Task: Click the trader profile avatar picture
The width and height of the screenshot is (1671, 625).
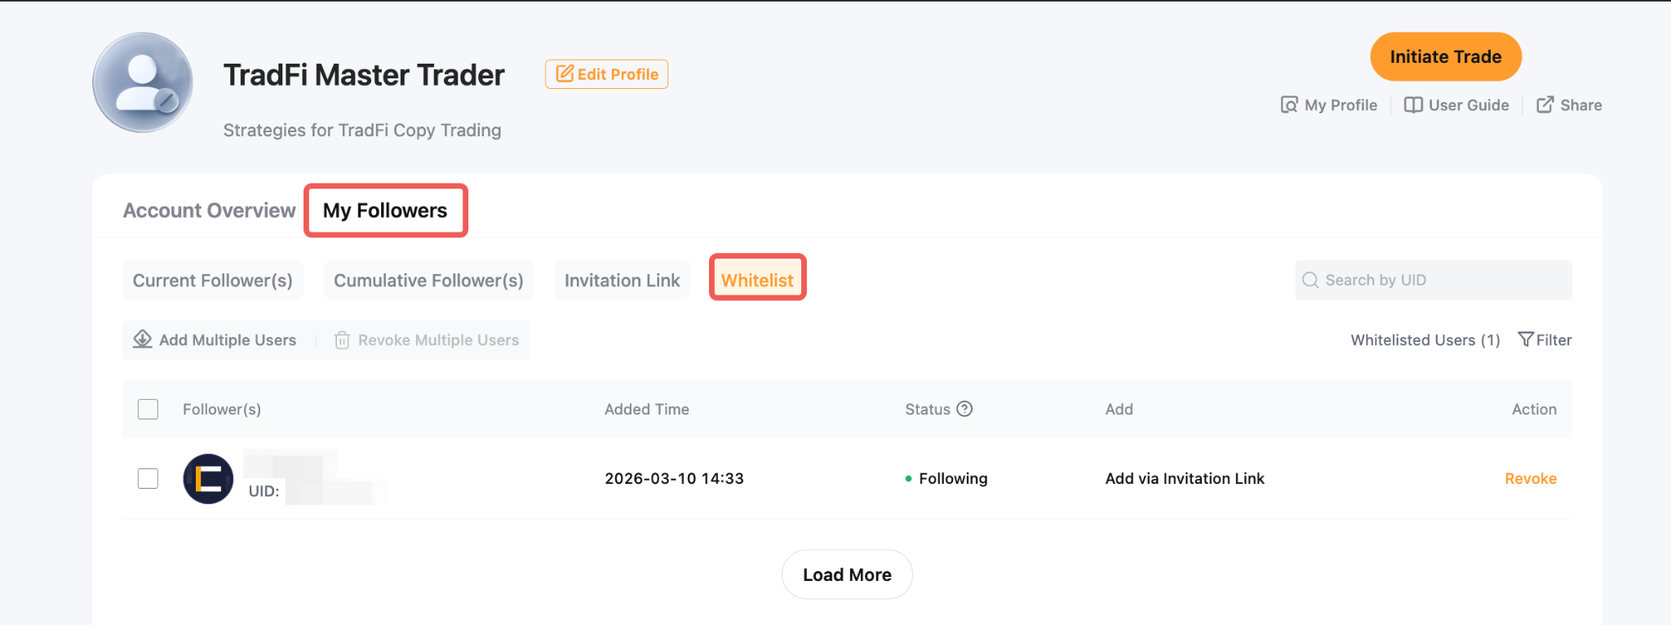Action: click(x=143, y=82)
